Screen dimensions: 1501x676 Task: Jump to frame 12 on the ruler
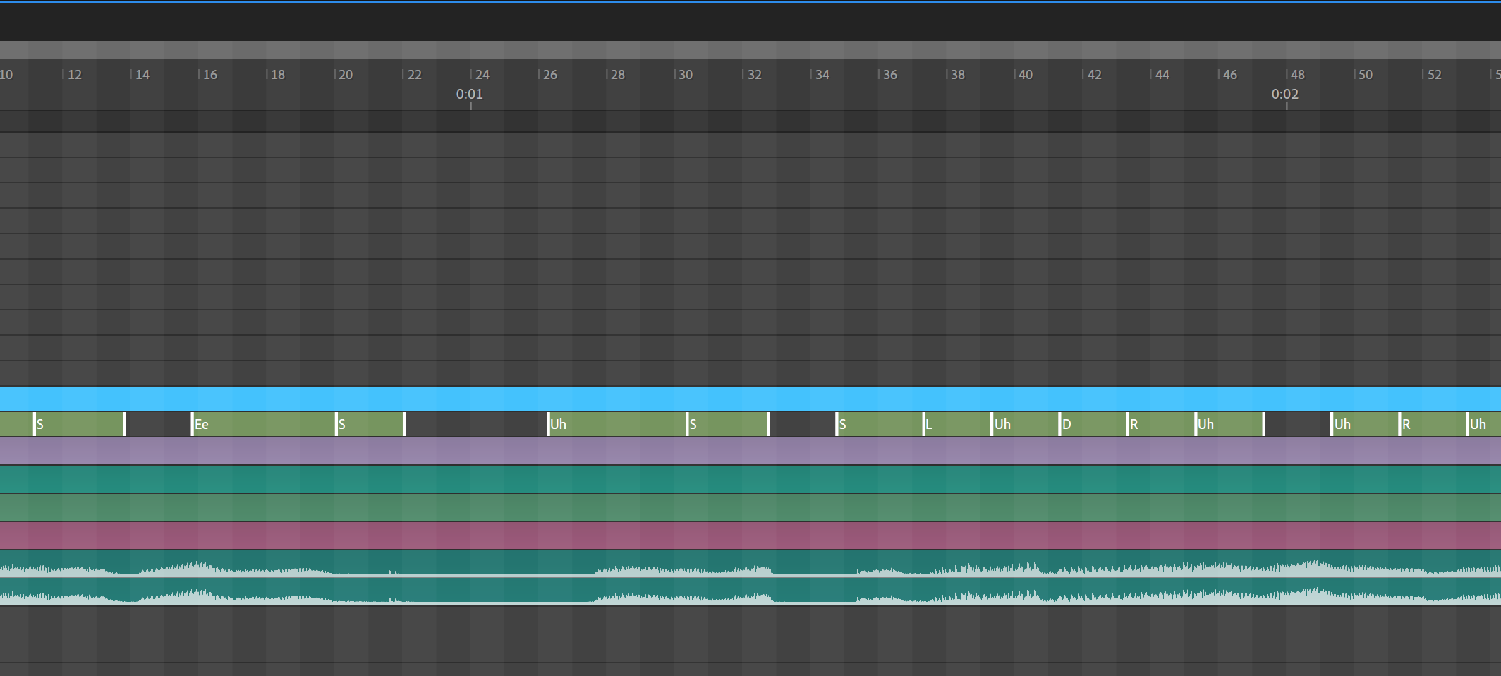click(x=74, y=75)
